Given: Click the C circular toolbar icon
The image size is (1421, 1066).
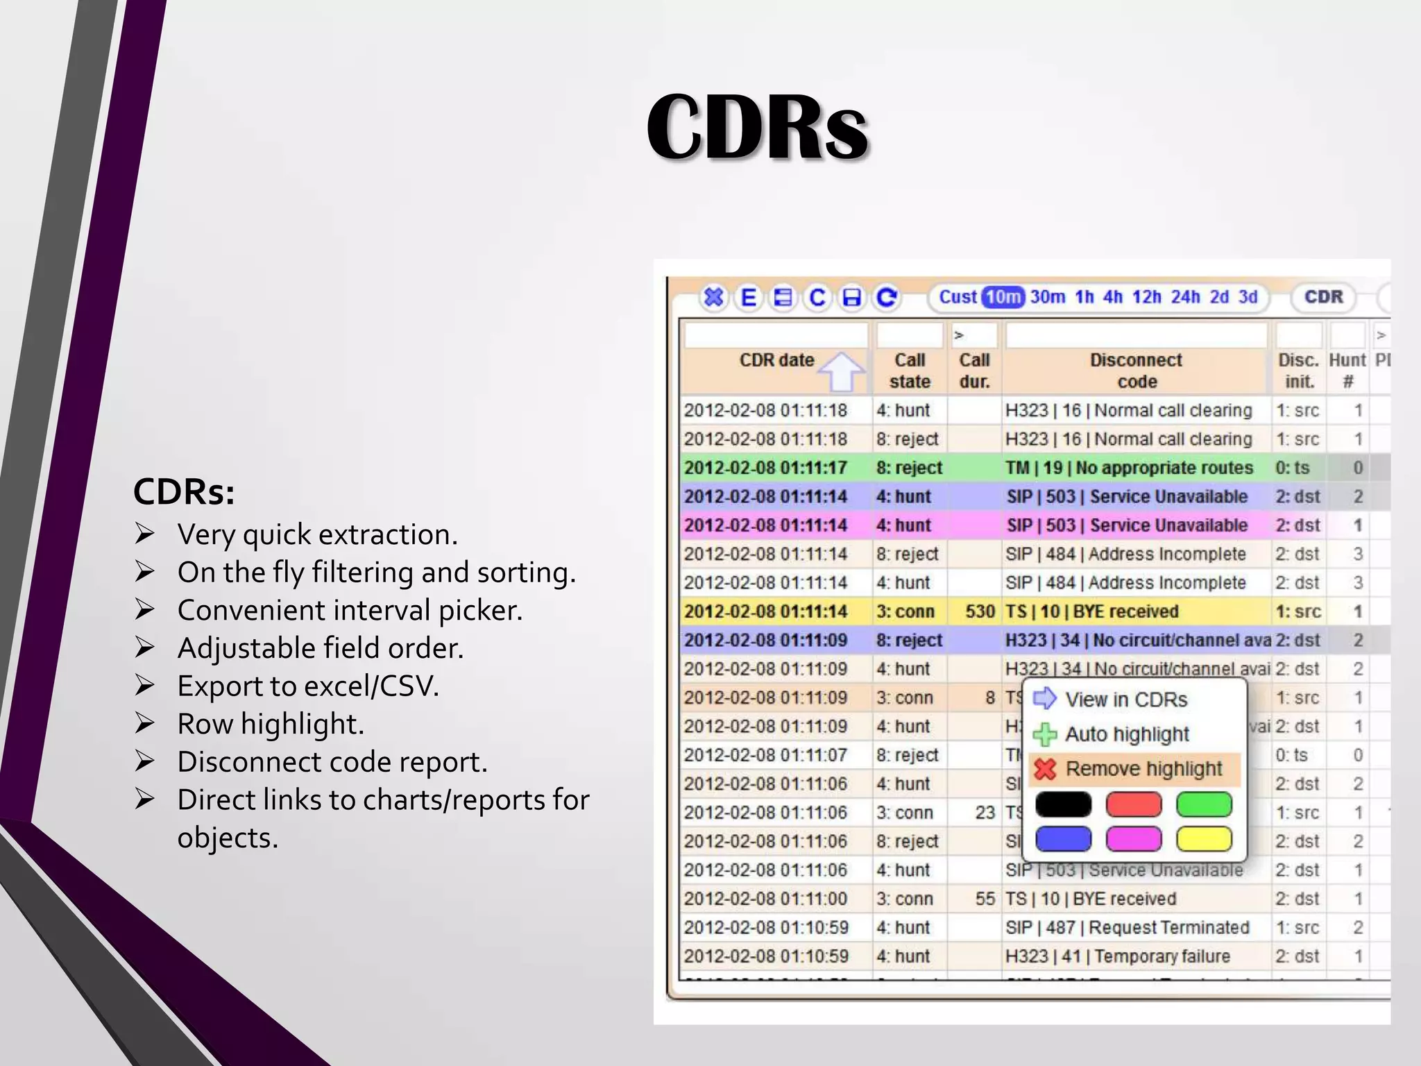Looking at the screenshot, I should [817, 298].
